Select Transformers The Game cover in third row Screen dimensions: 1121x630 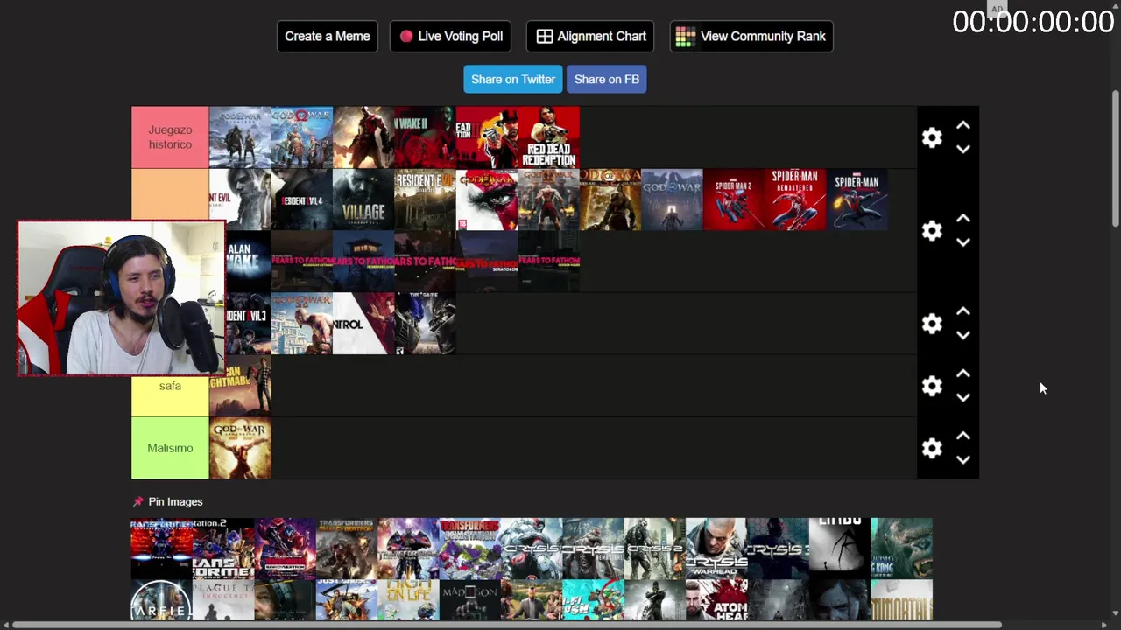(425, 324)
